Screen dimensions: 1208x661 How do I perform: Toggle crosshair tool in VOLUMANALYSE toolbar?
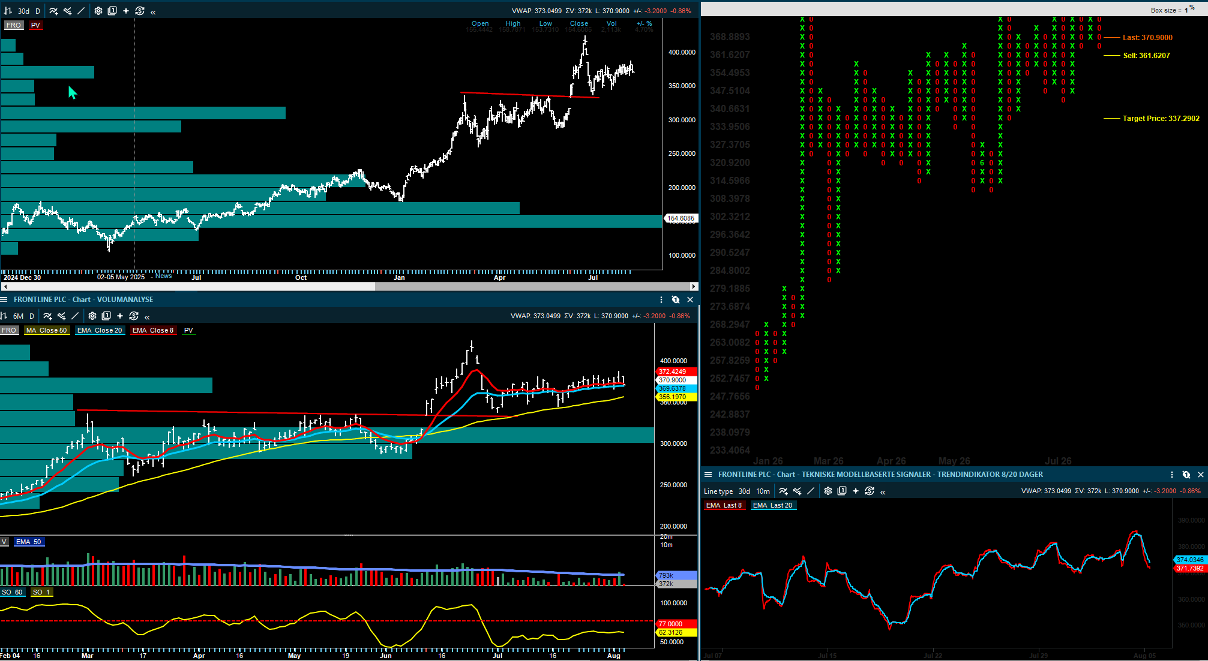click(x=120, y=316)
